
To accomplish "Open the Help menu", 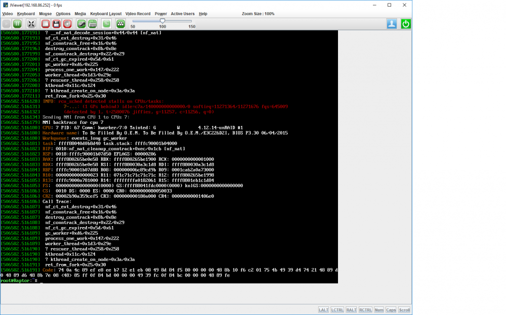I will 203,14.
